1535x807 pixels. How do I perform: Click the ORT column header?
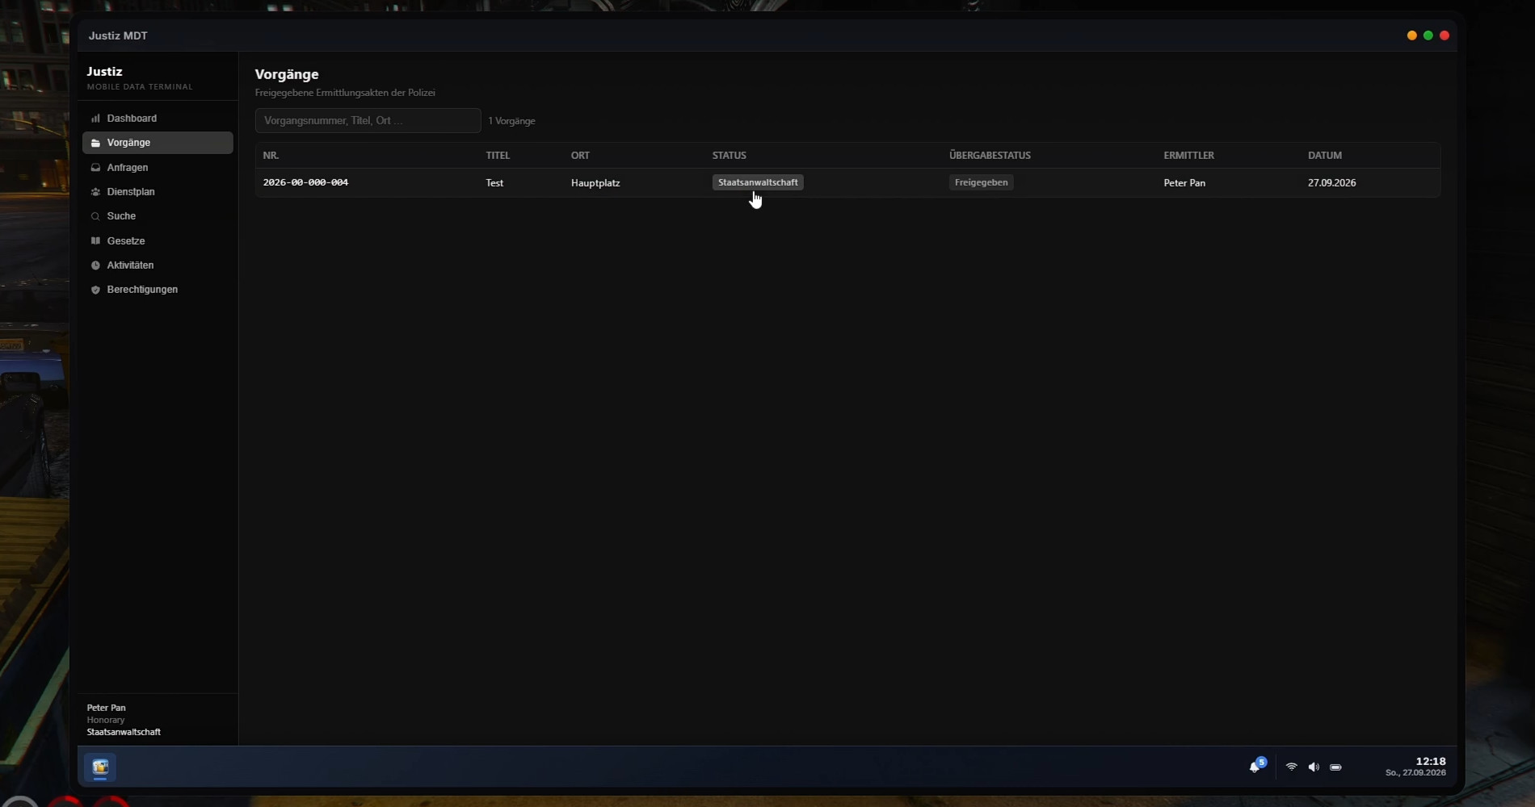580,156
